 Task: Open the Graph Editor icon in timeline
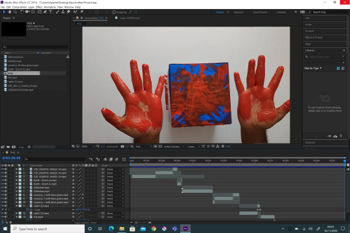(x=124, y=159)
